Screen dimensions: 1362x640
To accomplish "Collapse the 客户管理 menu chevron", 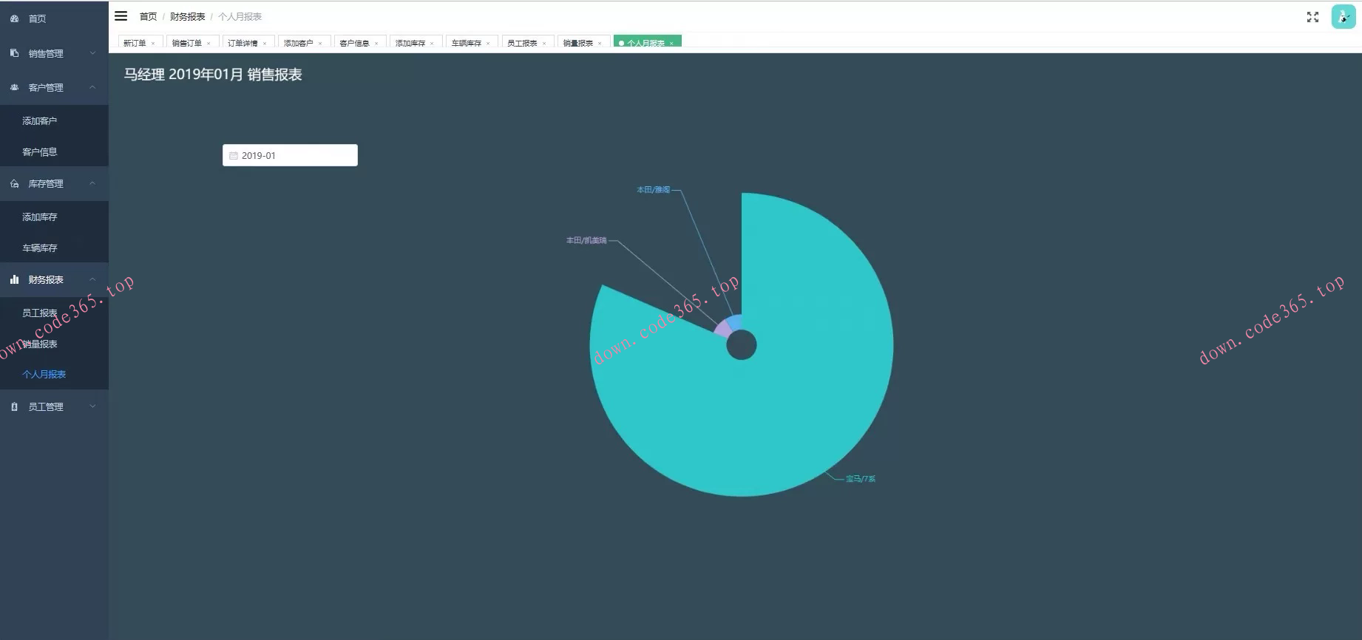I will pyautogui.click(x=92, y=87).
